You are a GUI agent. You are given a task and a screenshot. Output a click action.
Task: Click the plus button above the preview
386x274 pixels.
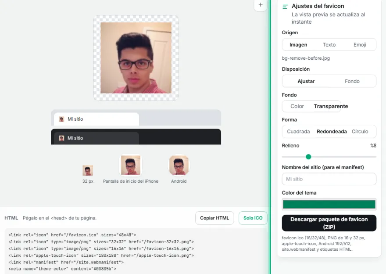pos(261,5)
